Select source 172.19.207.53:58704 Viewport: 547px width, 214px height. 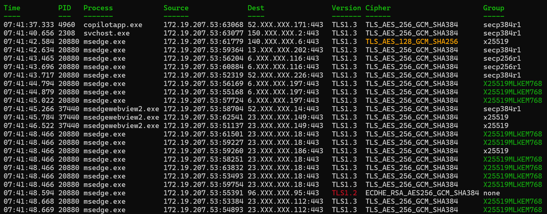(203, 109)
